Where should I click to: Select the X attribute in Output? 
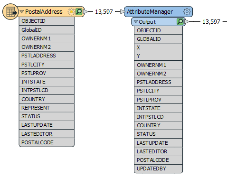pyautogui.click(x=159, y=47)
